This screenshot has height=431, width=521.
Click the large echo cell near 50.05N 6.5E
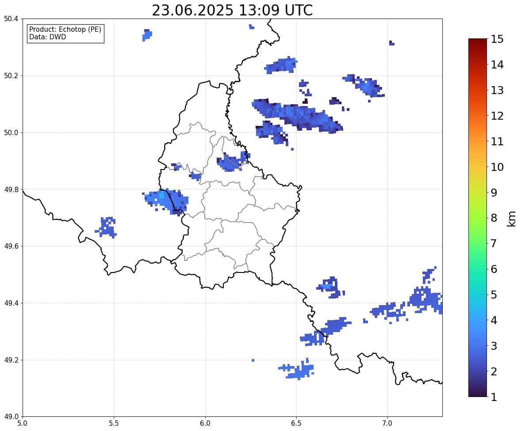pos(297,116)
